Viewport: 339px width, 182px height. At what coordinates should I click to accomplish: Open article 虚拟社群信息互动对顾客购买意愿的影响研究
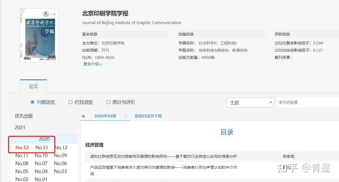pyautogui.click(x=163, y=157)
